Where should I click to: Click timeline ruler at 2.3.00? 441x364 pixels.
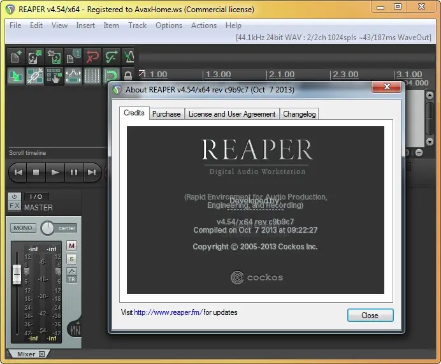coord(345,75)
